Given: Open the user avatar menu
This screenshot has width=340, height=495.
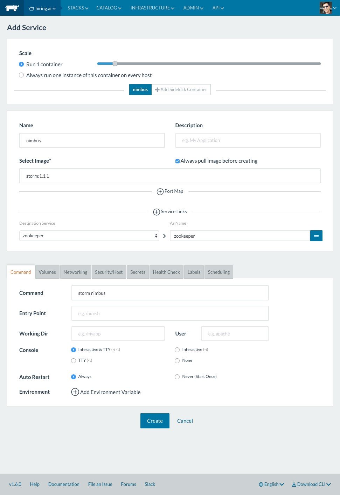Looking at the screenshot, I should 328,8.
